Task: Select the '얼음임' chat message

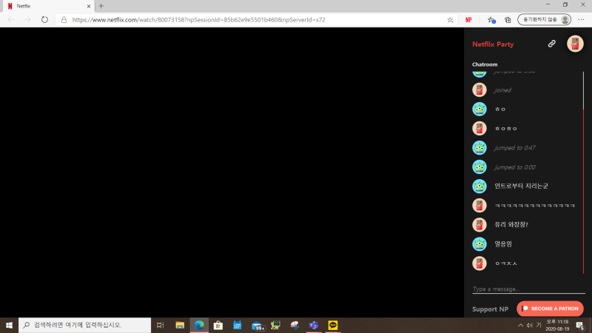Action: (x=503, y=244)
